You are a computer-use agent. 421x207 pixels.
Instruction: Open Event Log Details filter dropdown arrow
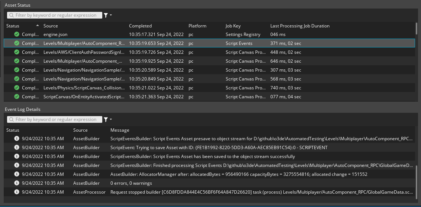(x=111, y=119)
